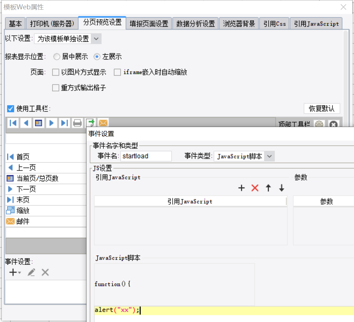Screen dimensions: 354x322
Task: Switch to 分页预览设置 tab
Action: pyautogui.click(x=102, y=23)
